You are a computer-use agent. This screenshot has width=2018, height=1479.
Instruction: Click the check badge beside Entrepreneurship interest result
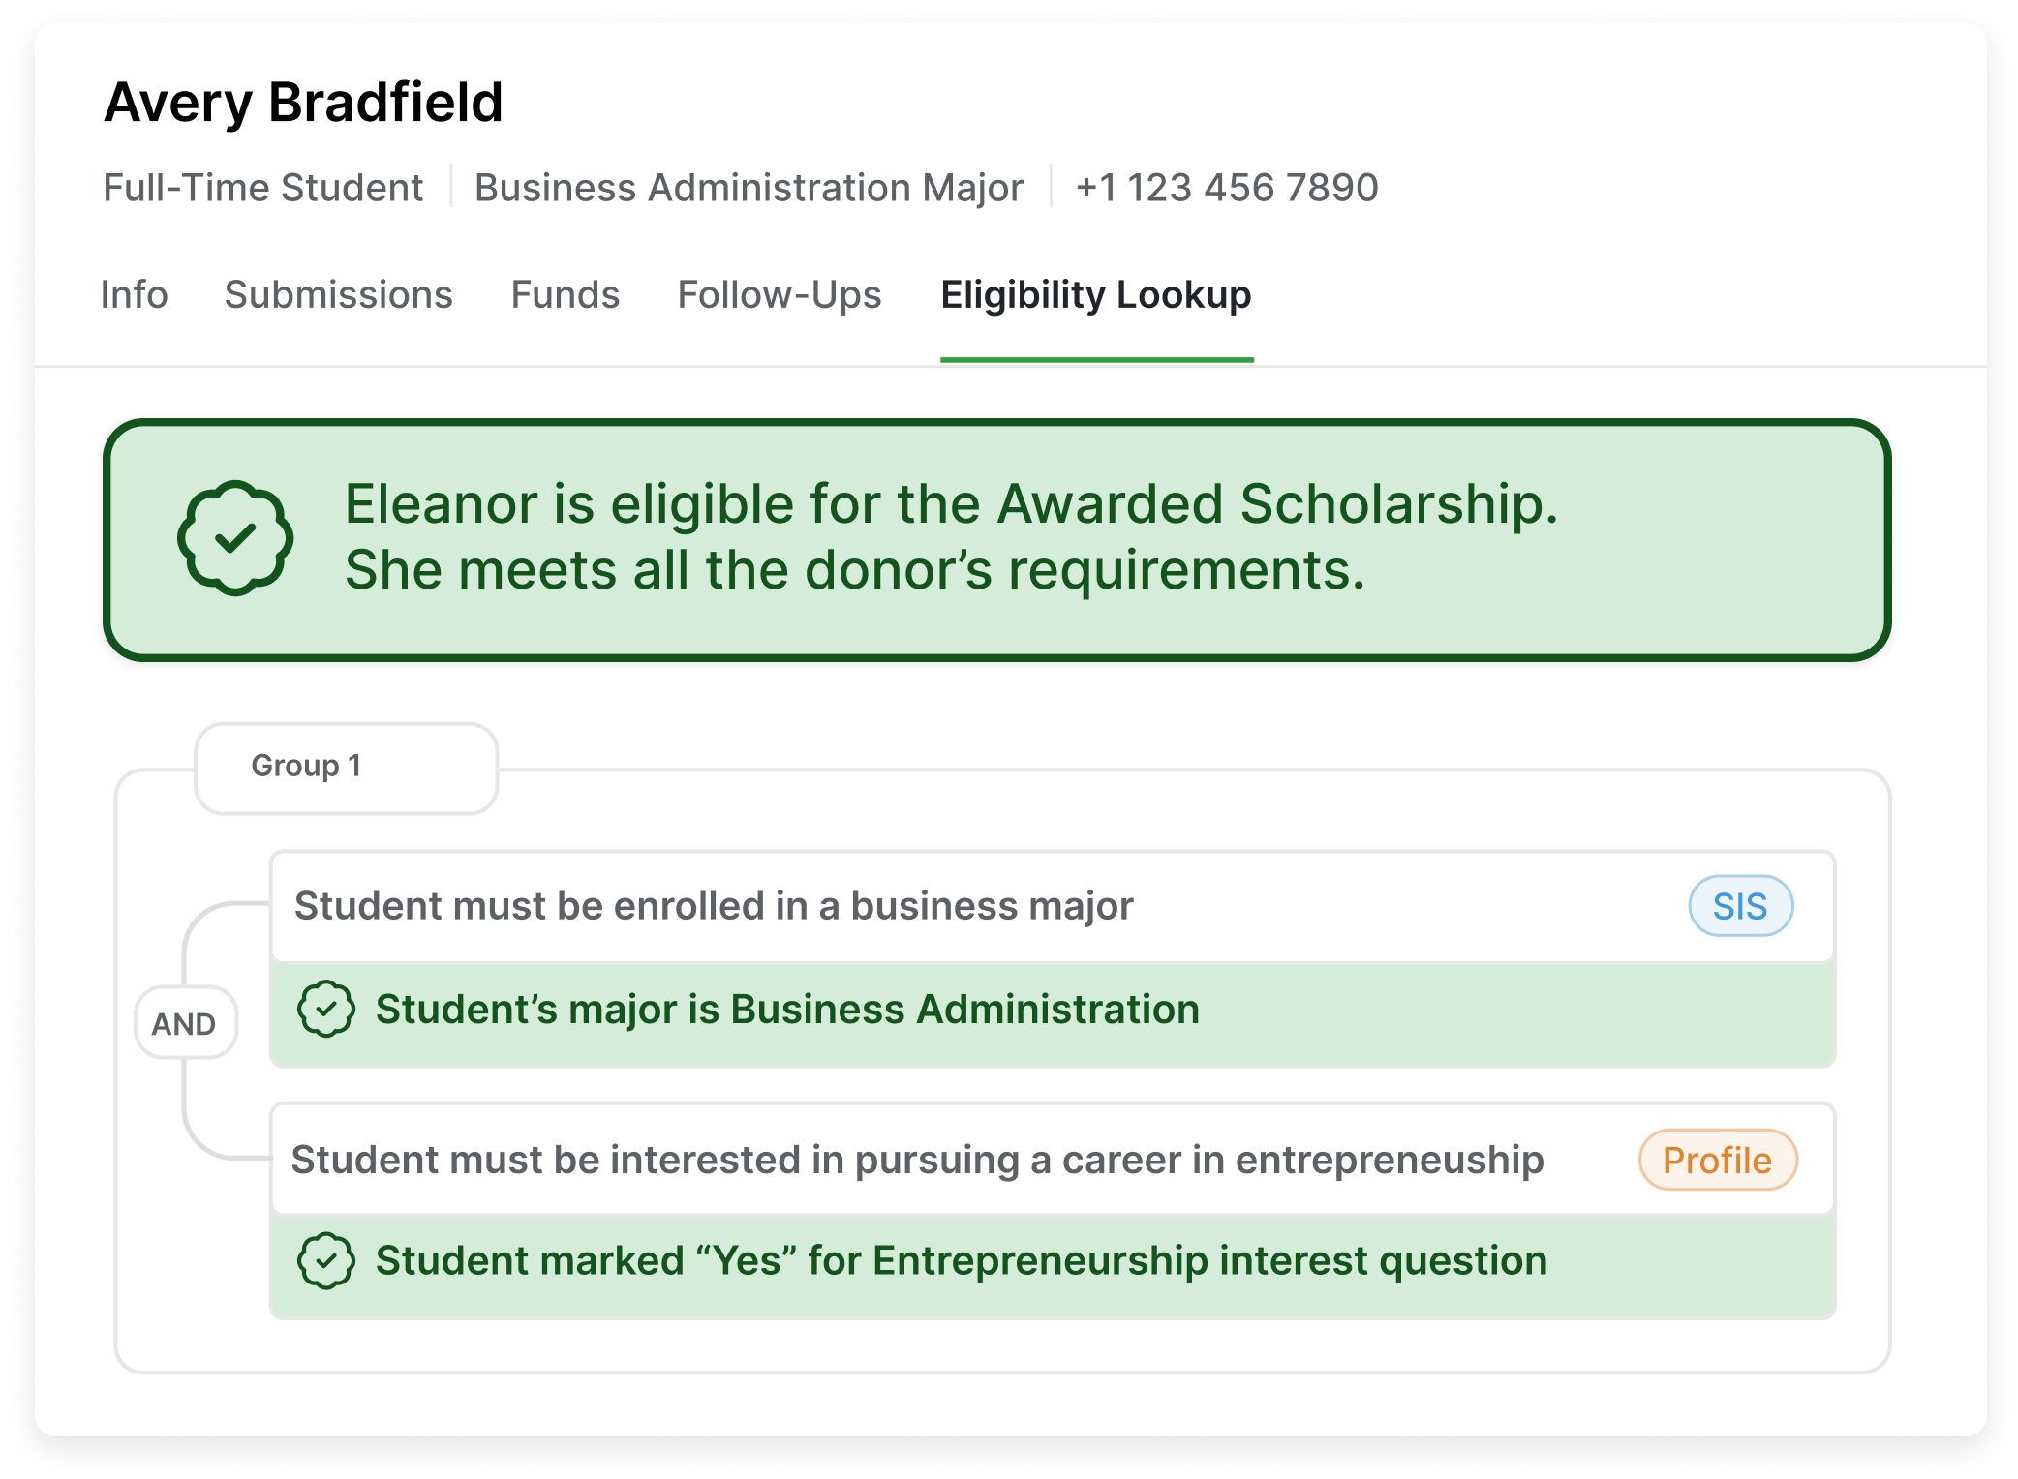[x=326, y=1260]
